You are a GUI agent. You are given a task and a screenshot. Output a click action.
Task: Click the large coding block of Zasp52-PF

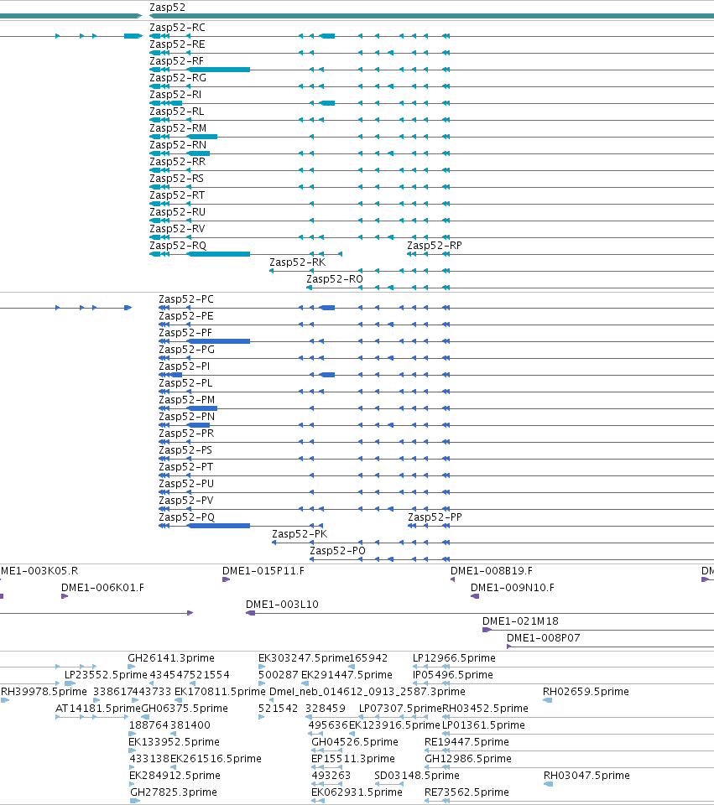click(x=219, y=341)
